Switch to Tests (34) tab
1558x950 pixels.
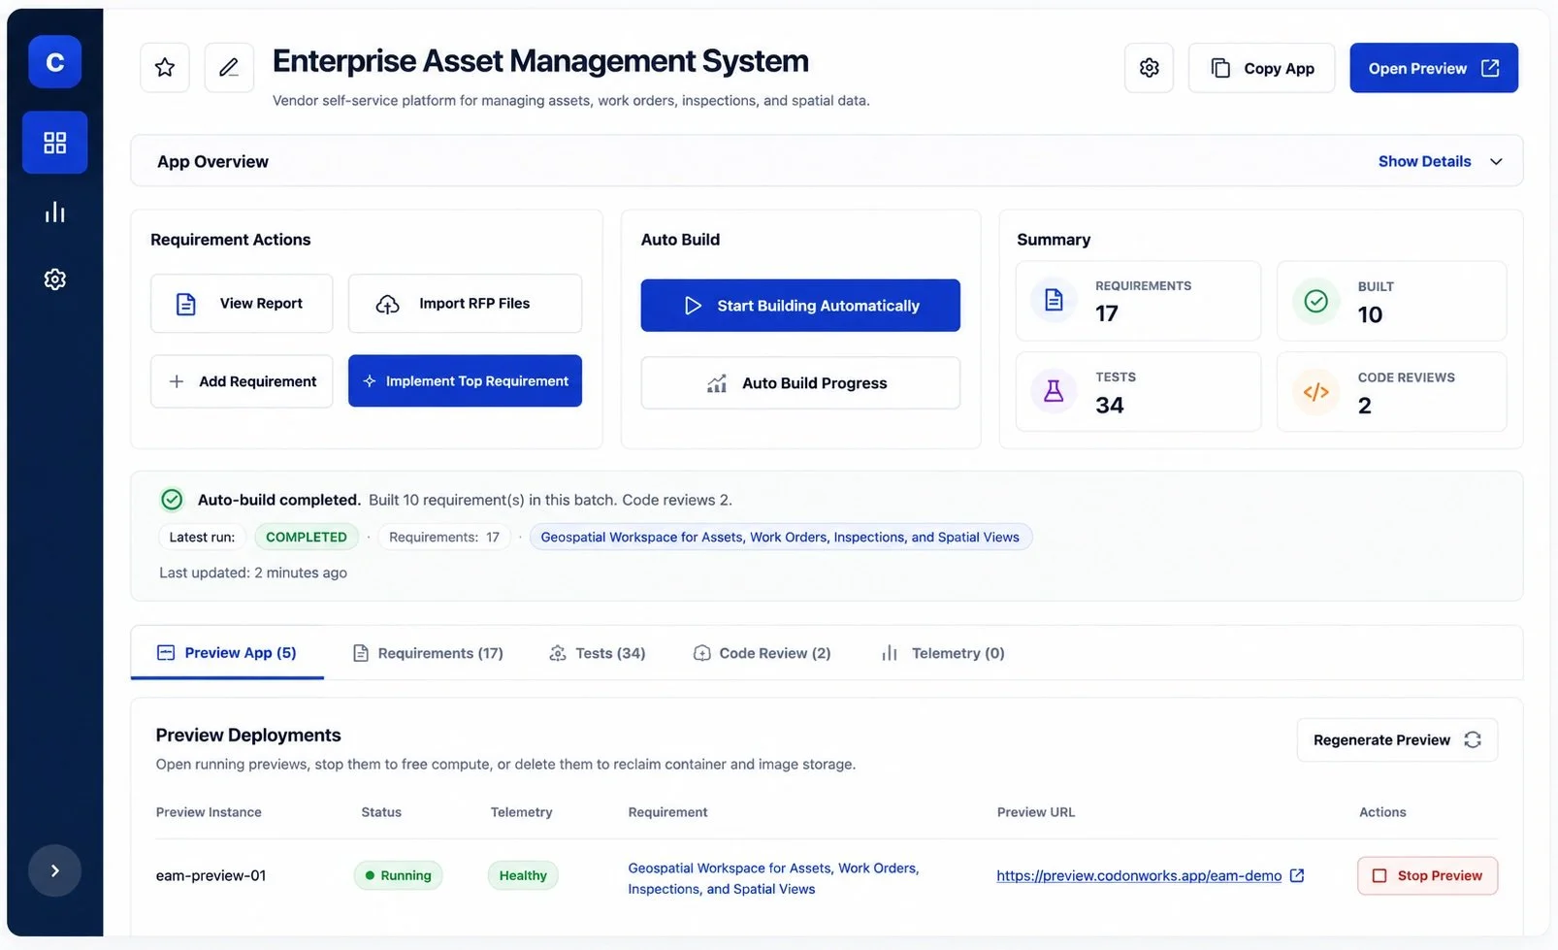click(598, 653)
